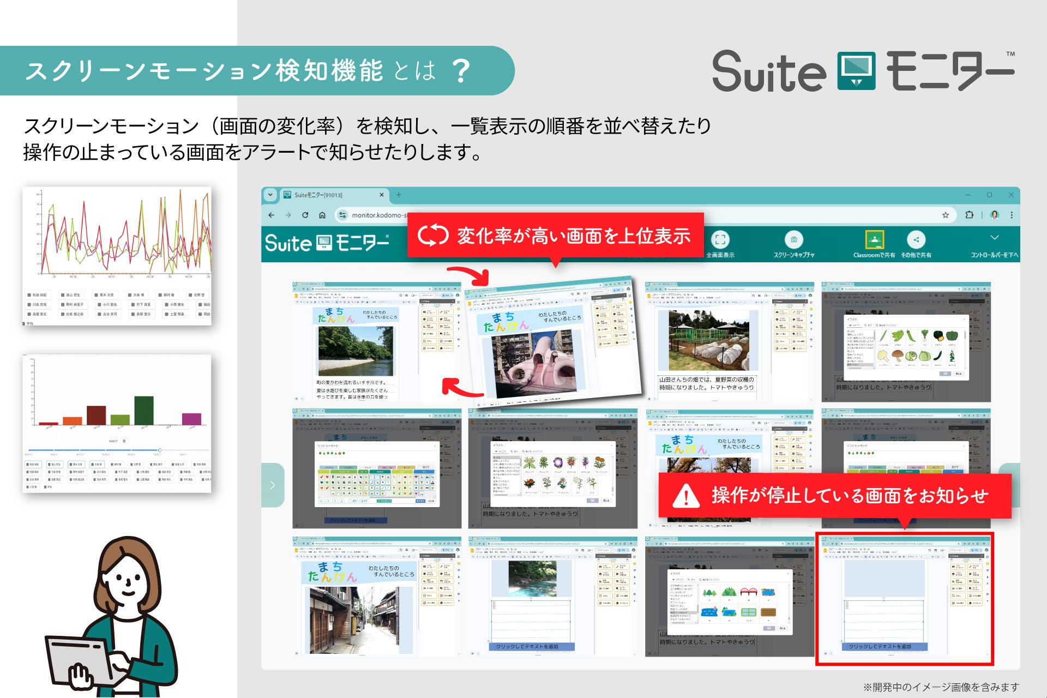Click the 全画面表示 fullscreen icon
The image size is (1047, 698).
click(720, 240)
